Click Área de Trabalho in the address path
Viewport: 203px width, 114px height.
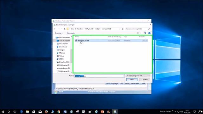(x=77, y=29)
